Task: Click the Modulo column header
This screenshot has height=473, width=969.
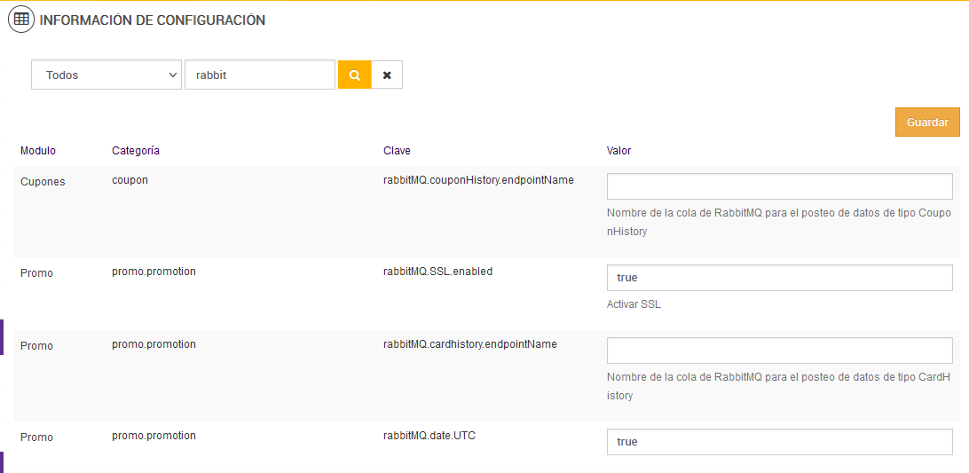Action: point(38,151)
